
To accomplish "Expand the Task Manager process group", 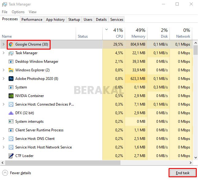I will [4, 53].
